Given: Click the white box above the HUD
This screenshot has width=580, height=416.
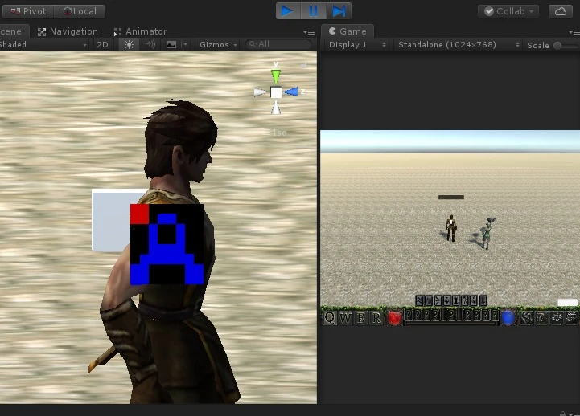Looking at the screenshot, I should click(567, 302).
